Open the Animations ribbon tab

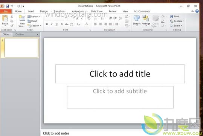[78, 11]
